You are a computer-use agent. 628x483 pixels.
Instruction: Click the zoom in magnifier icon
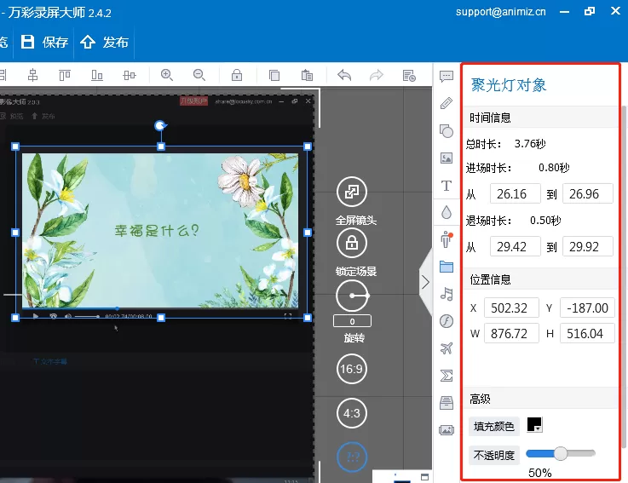pos(167,75)
